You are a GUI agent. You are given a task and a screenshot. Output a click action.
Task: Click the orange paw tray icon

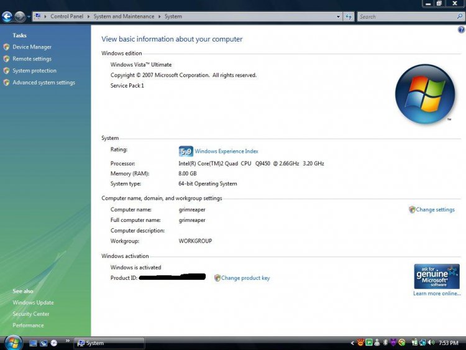coord(360,343)
